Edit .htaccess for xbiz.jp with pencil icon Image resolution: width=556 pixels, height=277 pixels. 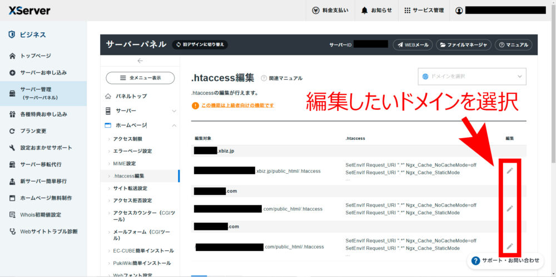509,171
